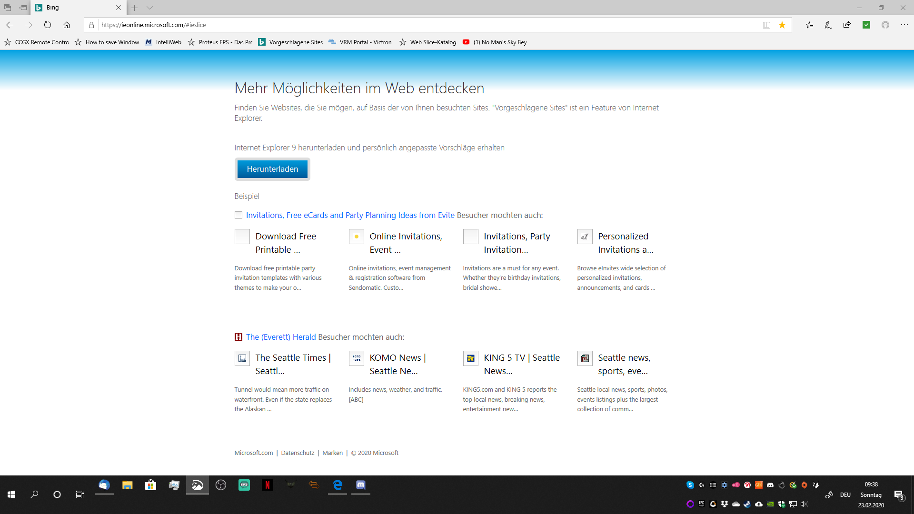Share this page via share icon

847,25
